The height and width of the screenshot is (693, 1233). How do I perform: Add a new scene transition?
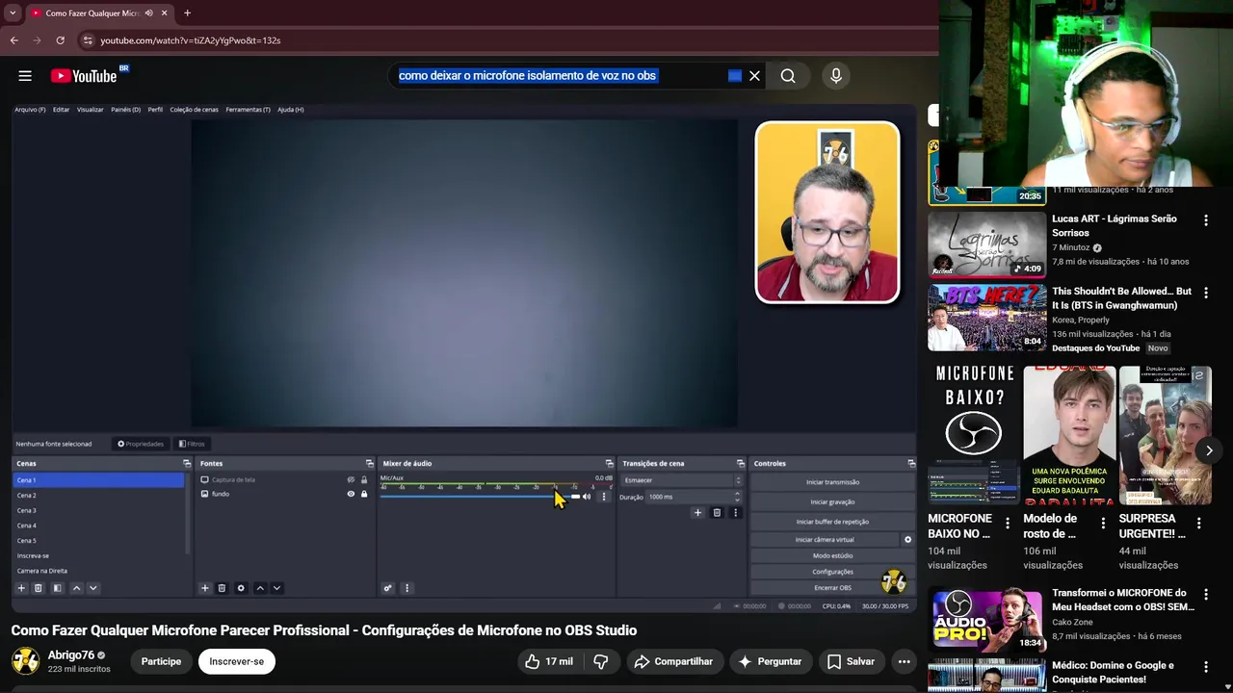[697, 513]
